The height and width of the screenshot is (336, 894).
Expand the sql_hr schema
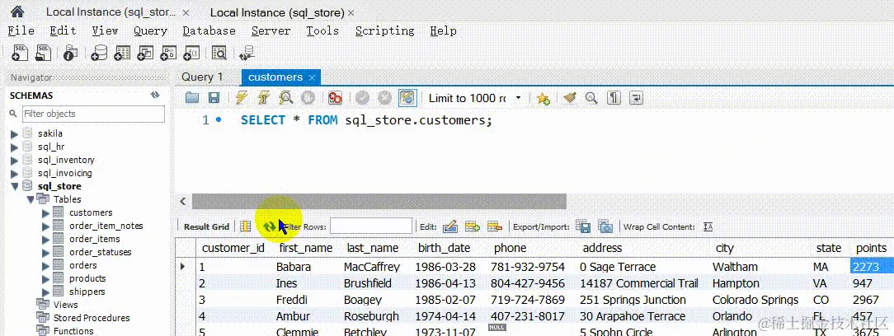click(x=14, y=147)
